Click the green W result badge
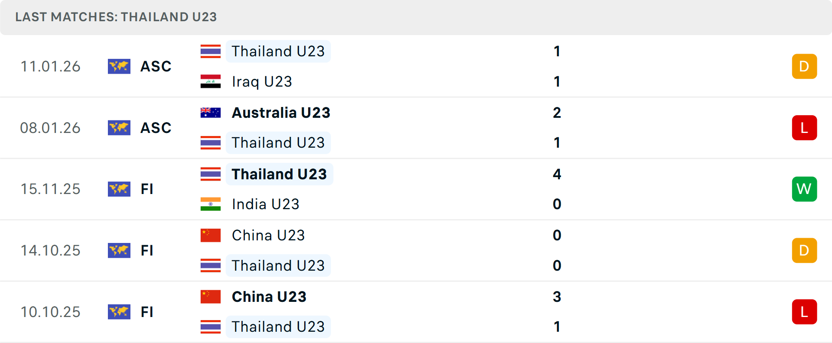This screenshot has height=343, width=832. 804,189
